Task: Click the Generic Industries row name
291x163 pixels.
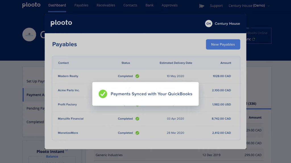Action: point(109,155)
